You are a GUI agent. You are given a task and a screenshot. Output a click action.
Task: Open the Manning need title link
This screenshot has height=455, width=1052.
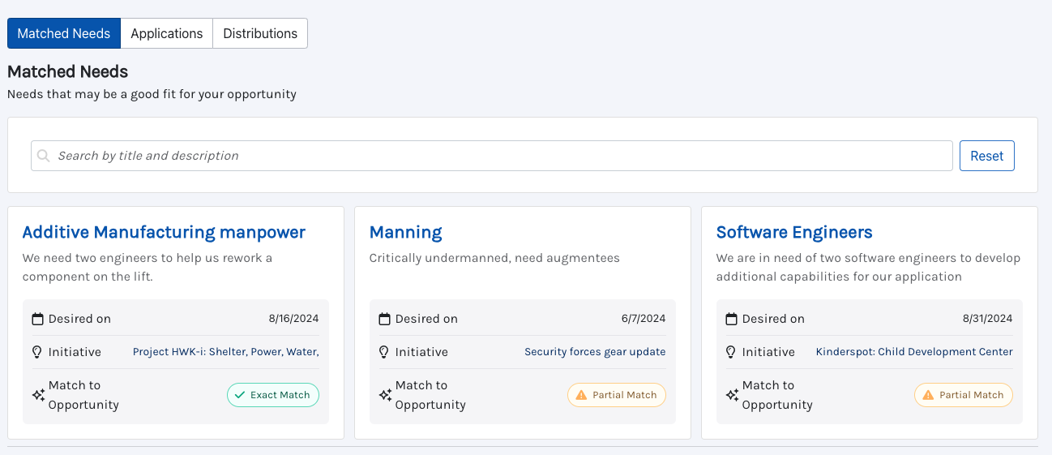[405, 232]
